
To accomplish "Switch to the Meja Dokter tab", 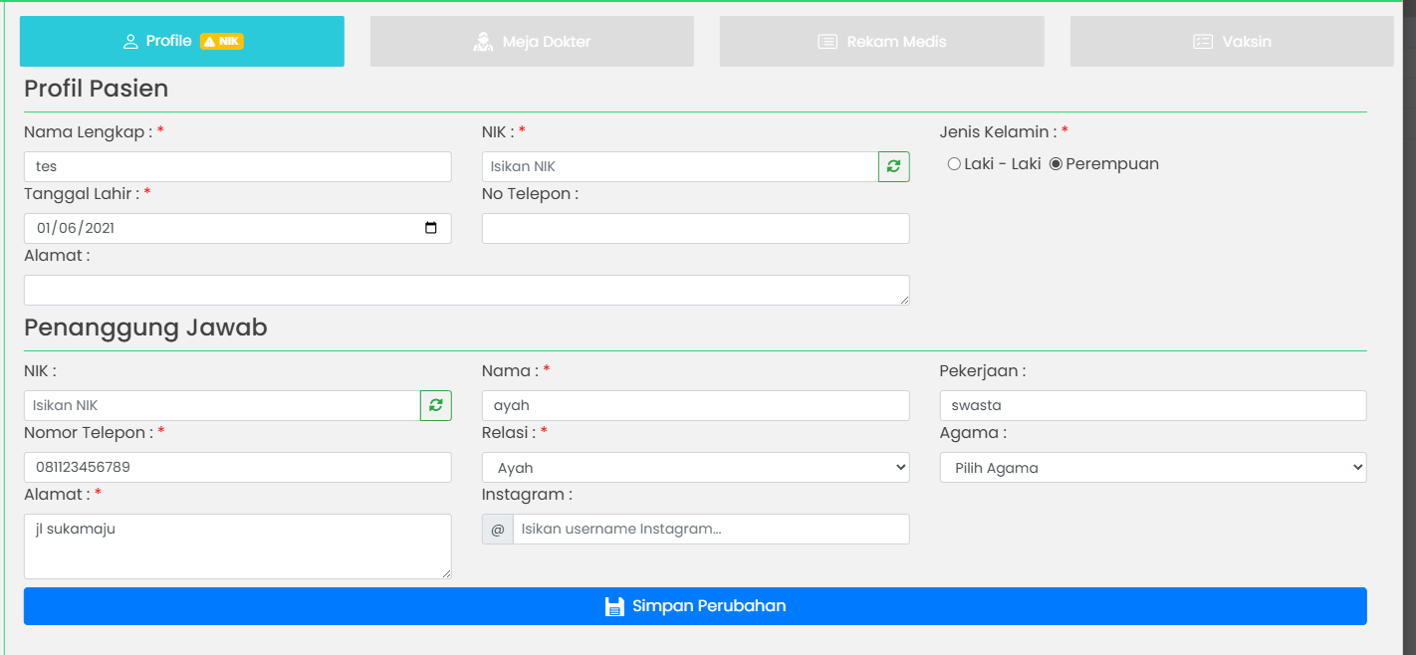I will [x=532, y=42].
